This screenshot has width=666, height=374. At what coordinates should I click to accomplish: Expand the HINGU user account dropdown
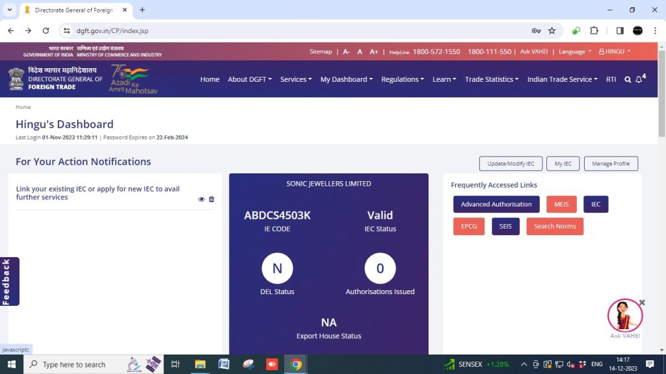(x=615, y=51)
